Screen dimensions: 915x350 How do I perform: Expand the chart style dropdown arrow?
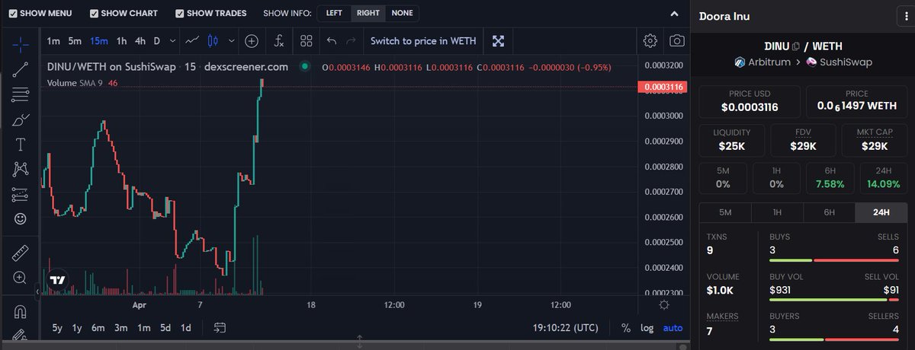(x=231, y=40)
